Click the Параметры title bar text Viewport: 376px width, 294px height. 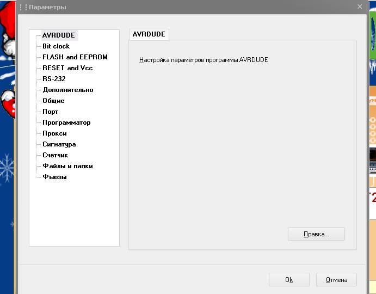[x=47, y=7]
